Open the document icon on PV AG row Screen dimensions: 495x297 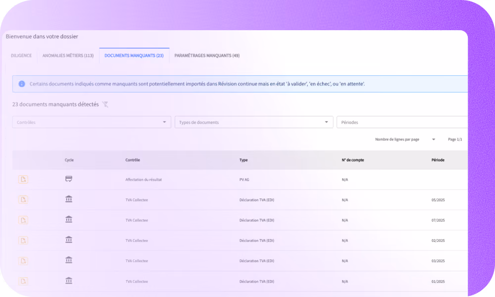point(23,180)
